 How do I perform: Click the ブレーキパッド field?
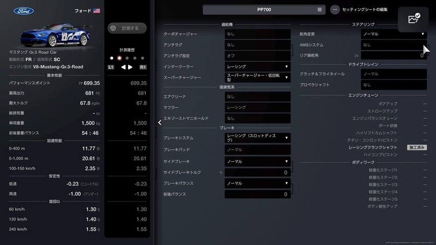[x=257, y=149]
